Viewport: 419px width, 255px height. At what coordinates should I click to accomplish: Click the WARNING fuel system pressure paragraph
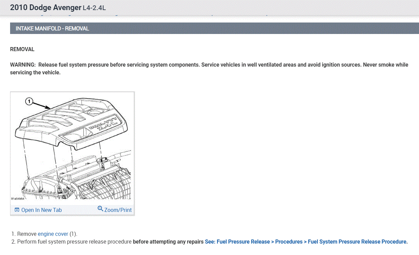(x=209, y=69)
